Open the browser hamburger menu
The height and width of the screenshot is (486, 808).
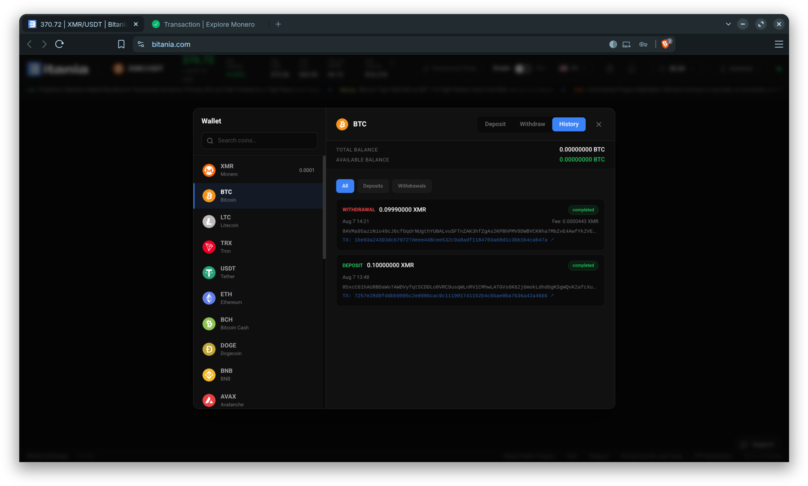(x=779, y=44)
